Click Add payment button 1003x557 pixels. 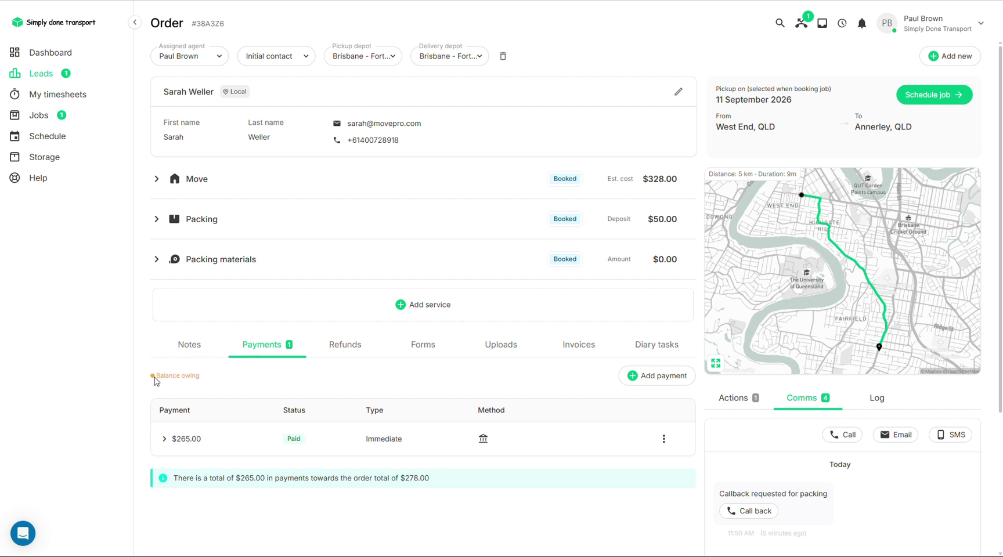tap(657, 375)
